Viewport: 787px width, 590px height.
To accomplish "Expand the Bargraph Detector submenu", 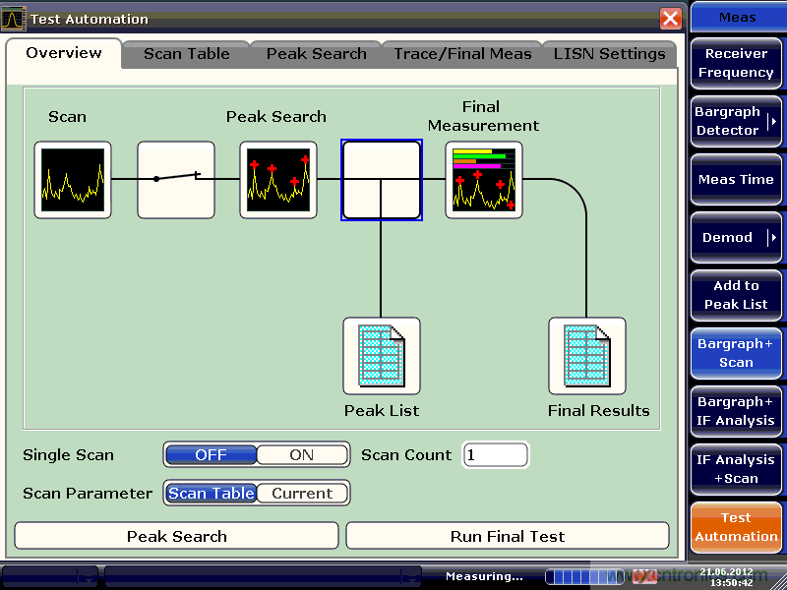I will pyautogui.click(x=773, y=121).
